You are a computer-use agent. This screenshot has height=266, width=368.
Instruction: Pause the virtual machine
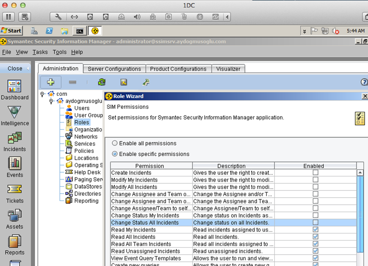(8, 17)
